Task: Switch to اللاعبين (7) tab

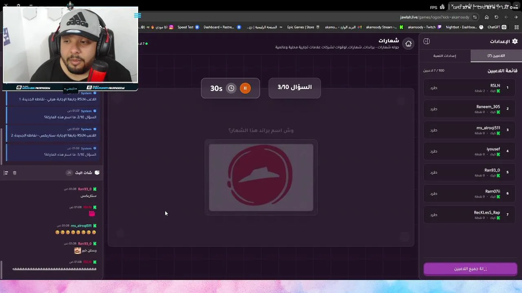Action: click(x=496, y=56)
